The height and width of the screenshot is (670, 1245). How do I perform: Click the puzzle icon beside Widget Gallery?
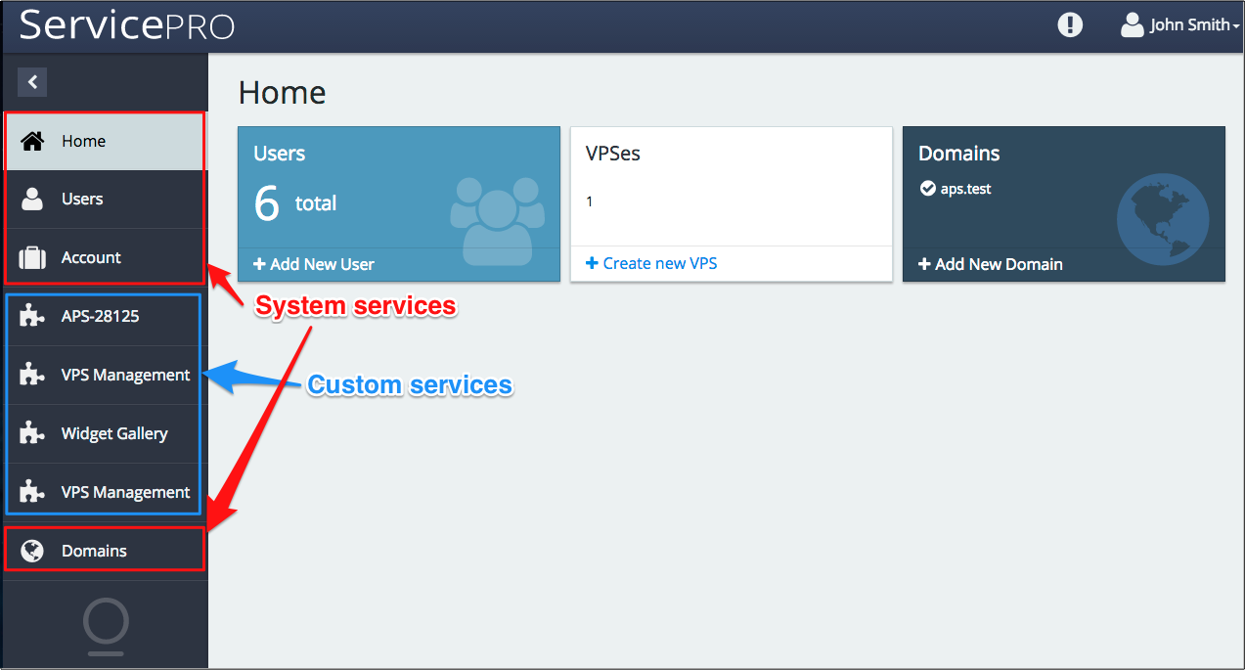click(32, 433)
